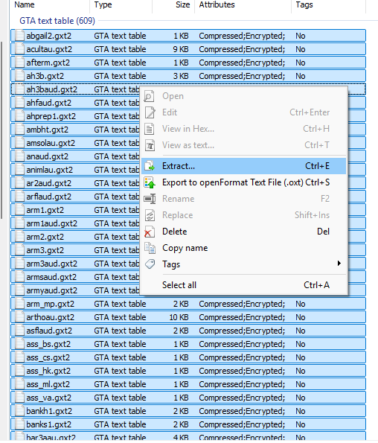Click the file icon of ah3b.gxt2
The image size is (378, 443).
pyautogui.click(x=19, y=76)
